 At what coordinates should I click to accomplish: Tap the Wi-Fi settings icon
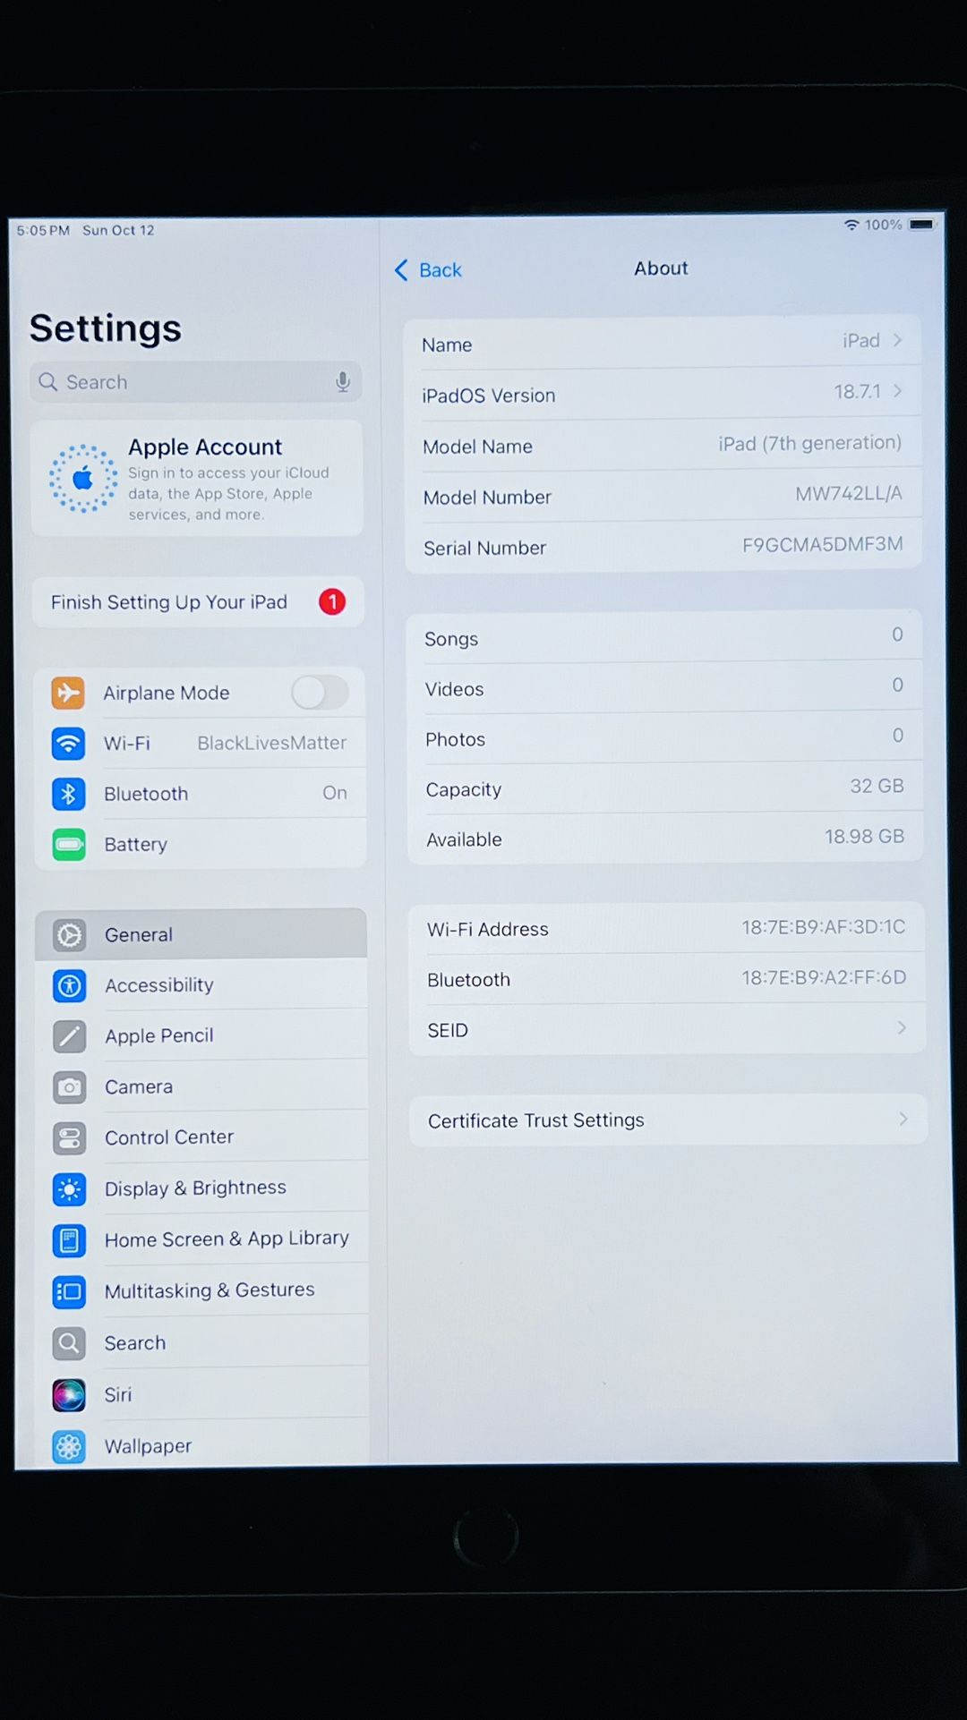(x=68, y=743)
